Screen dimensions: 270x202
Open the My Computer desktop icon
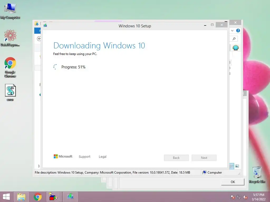[x=10, y=11]
